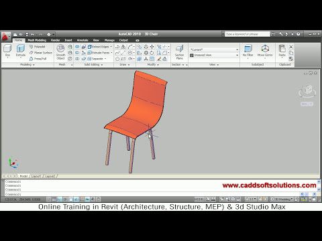Select the Planar Surface tool
322x241 pixels.
pos(40,53)
